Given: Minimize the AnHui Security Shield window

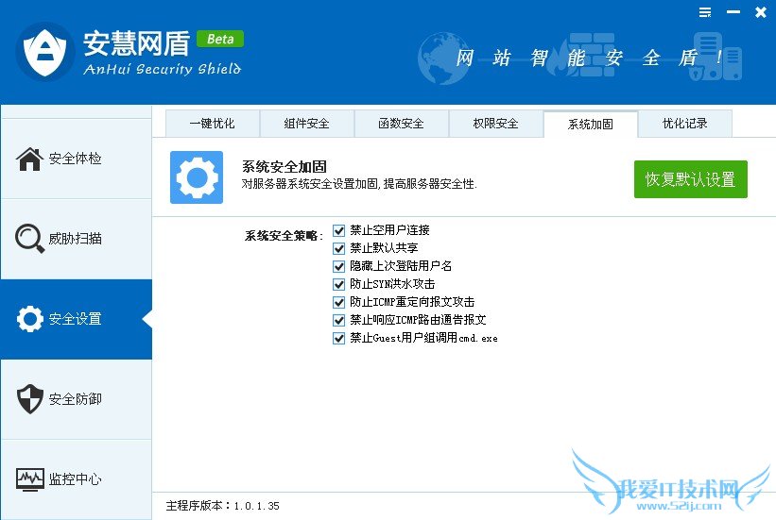Looking at the screenshot, I should (x=733, y=12).
